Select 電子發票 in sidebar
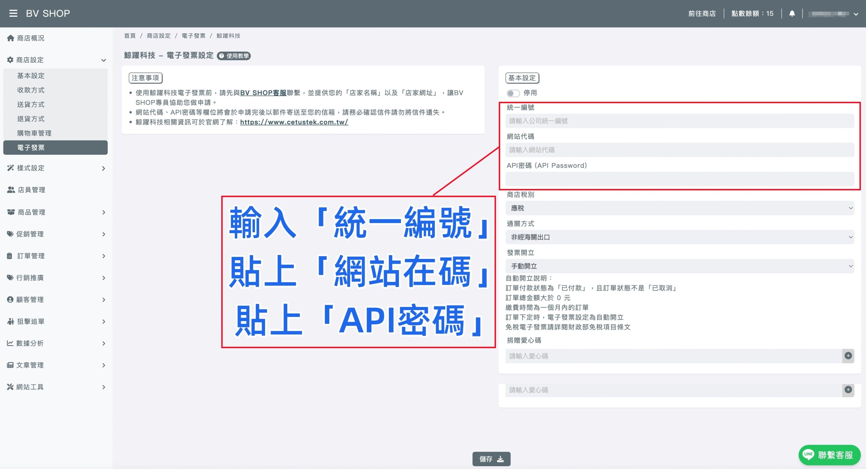This screenshot has width=866, height=469. point(55,148)
